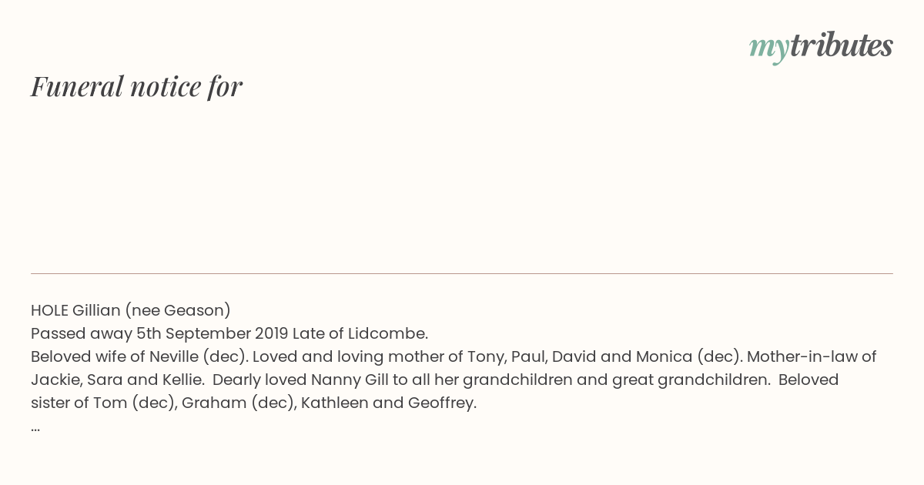Screen dimensions: 924x485
Task: Click the "HOLE Gillian (nee Geason)" name line
Action: point(131,311)
